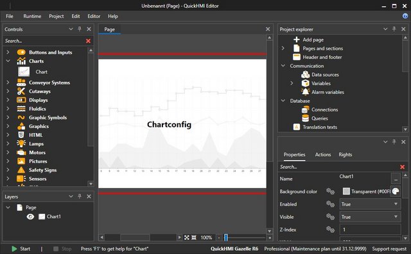Pin the Project explorer panel
This screenshot has width=411, height=254.
pyautogui.click(x=394, y=29)
